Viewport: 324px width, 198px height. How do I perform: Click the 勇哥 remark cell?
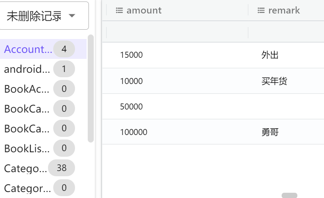click(x=270, y=132)
